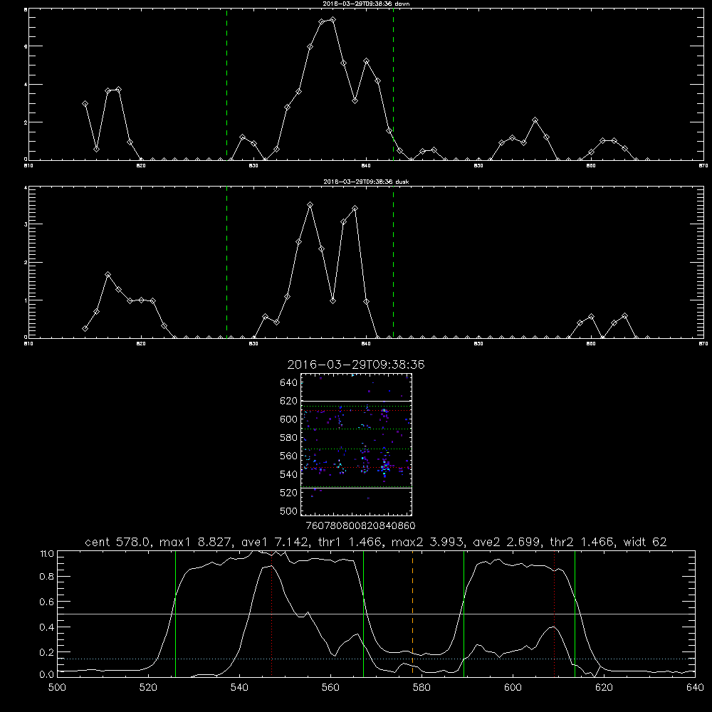Select the red dotted line near 609 in profile plot
The height and width of the screenshot is (712, 712).
pyautogui.click(x=555, y=613)
